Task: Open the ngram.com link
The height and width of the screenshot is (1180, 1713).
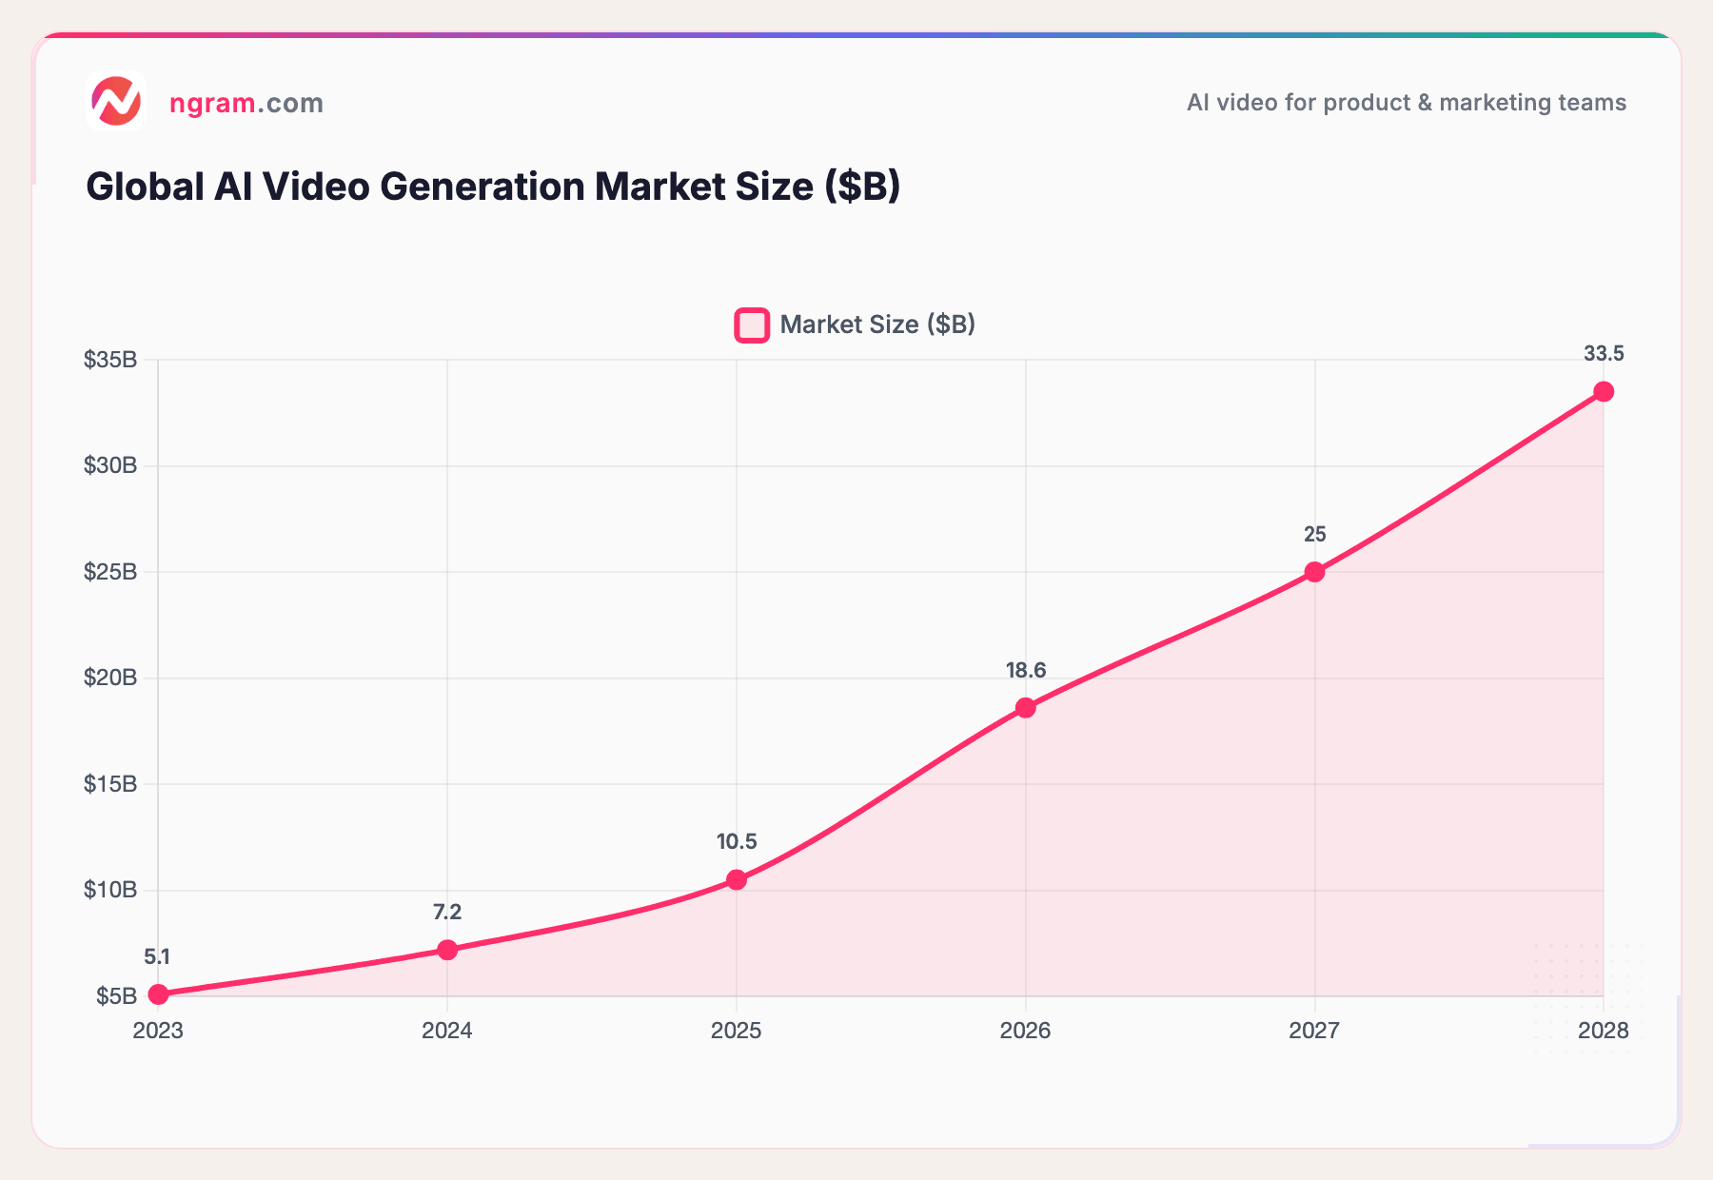Action: click(x=246, y=103)
